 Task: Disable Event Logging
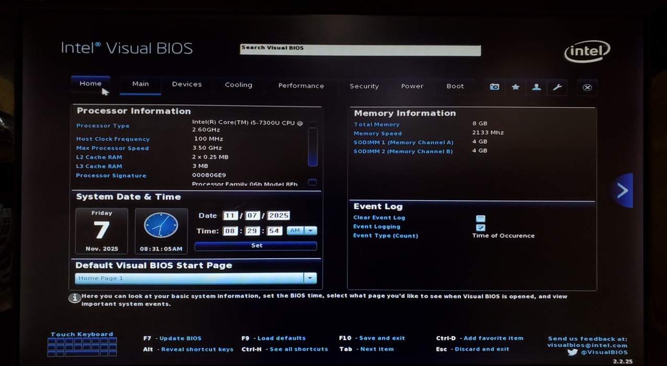click(480, 227)
